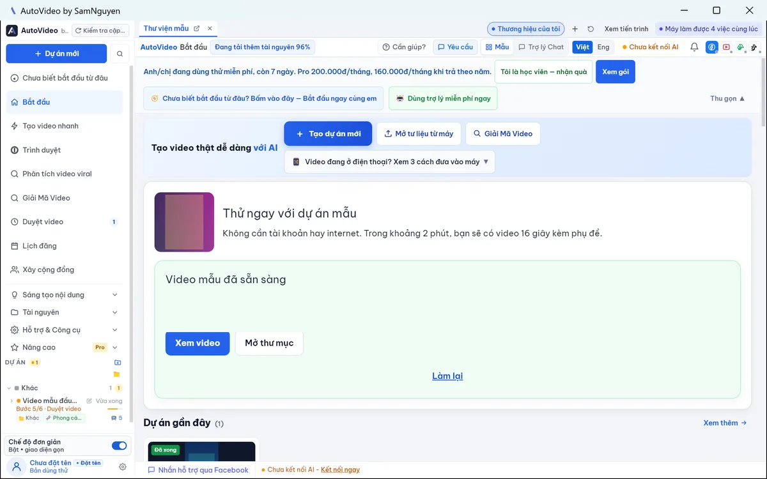Screen dimensions: 767x479
Task: Open Phân tích video viral
Action: point(64,174)
